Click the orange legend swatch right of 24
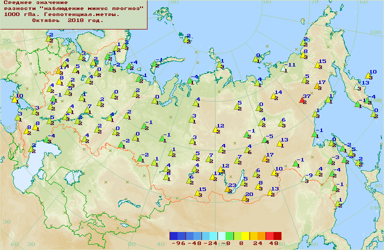 (x=261, y=236)
